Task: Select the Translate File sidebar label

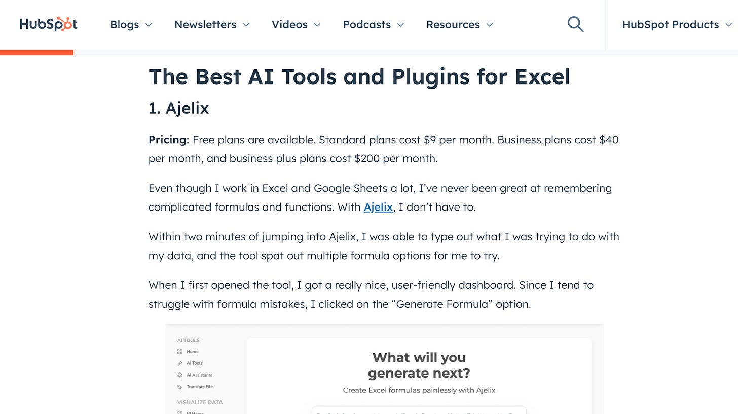Action: [200, 387]
